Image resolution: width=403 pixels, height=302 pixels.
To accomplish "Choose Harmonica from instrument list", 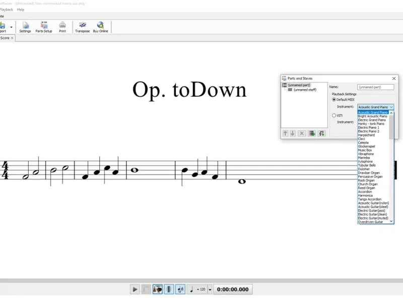I will (365, 195).
